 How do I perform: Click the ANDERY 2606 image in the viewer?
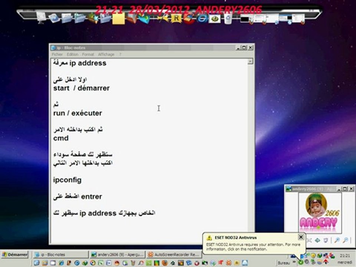coord(320,213)
